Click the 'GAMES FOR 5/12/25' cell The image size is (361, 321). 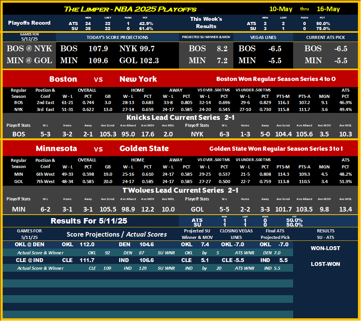(x=29, y=37)
